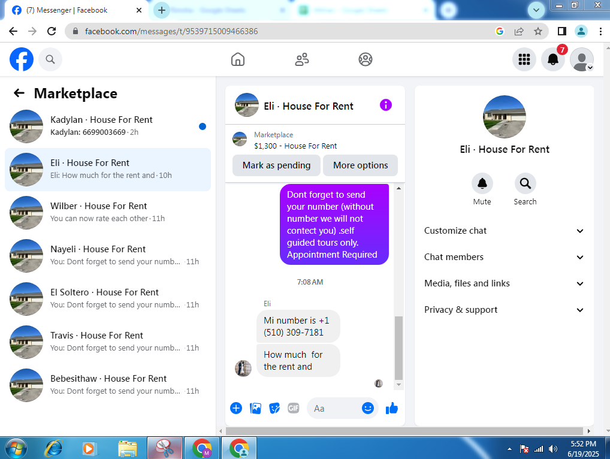Open the emoji picker smiley icon
The height and width of the screenshot is (459, 610).
point(368,408)
